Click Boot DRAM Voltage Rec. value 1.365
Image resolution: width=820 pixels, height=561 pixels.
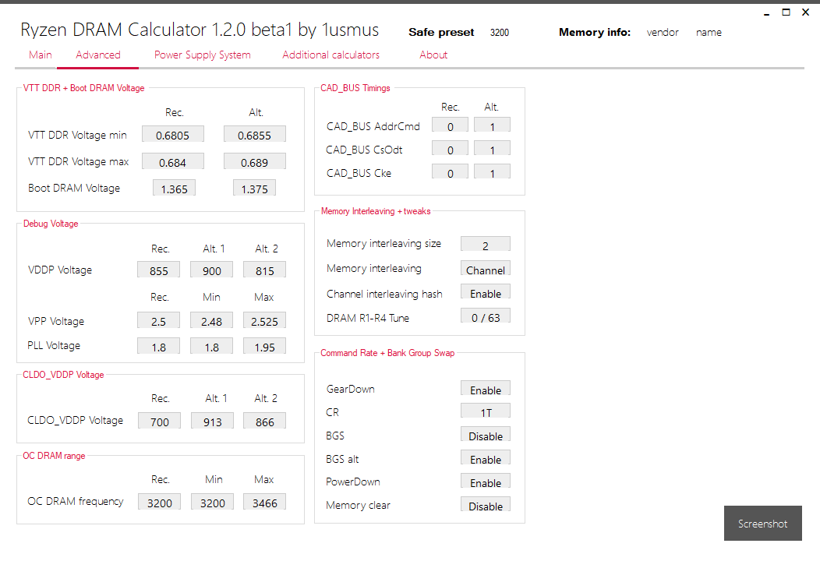174,189
